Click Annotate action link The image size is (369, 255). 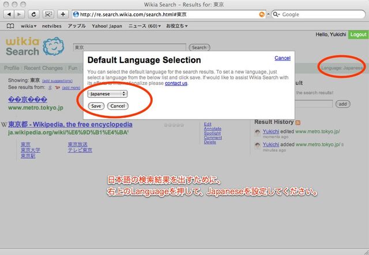pos(213,129)
